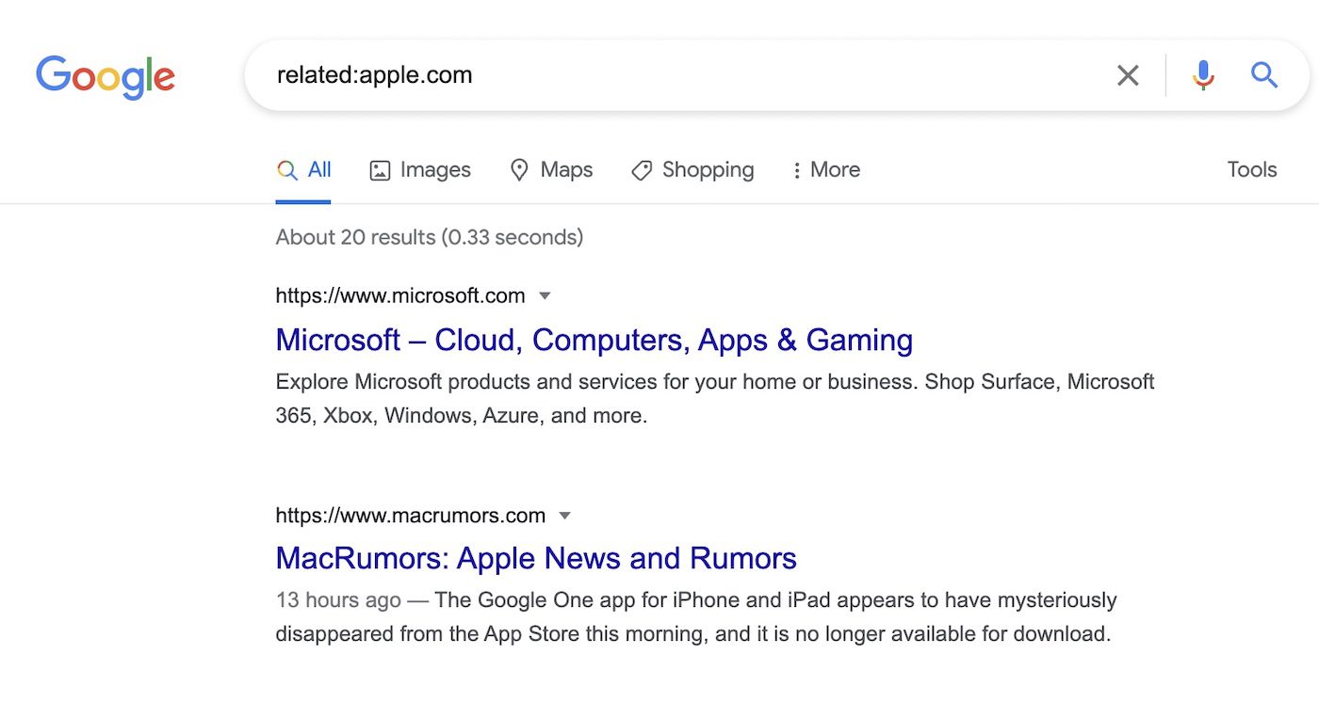Expand the dropdown arrow beside macrumors.com URL
1319x701 pixels.
(x=565, y=516)
